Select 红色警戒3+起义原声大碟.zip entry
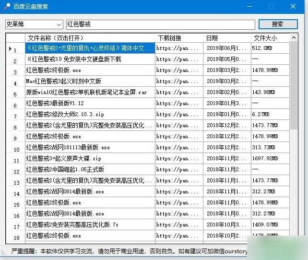Viewport: 308px width, 260px height. point(90,158)
